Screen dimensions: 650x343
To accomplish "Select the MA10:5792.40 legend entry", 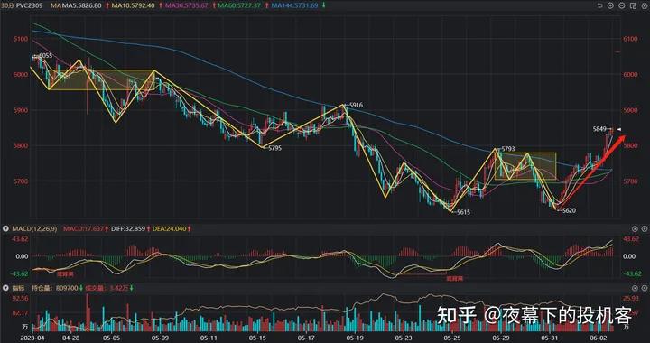I will click(x=134, y=5).
